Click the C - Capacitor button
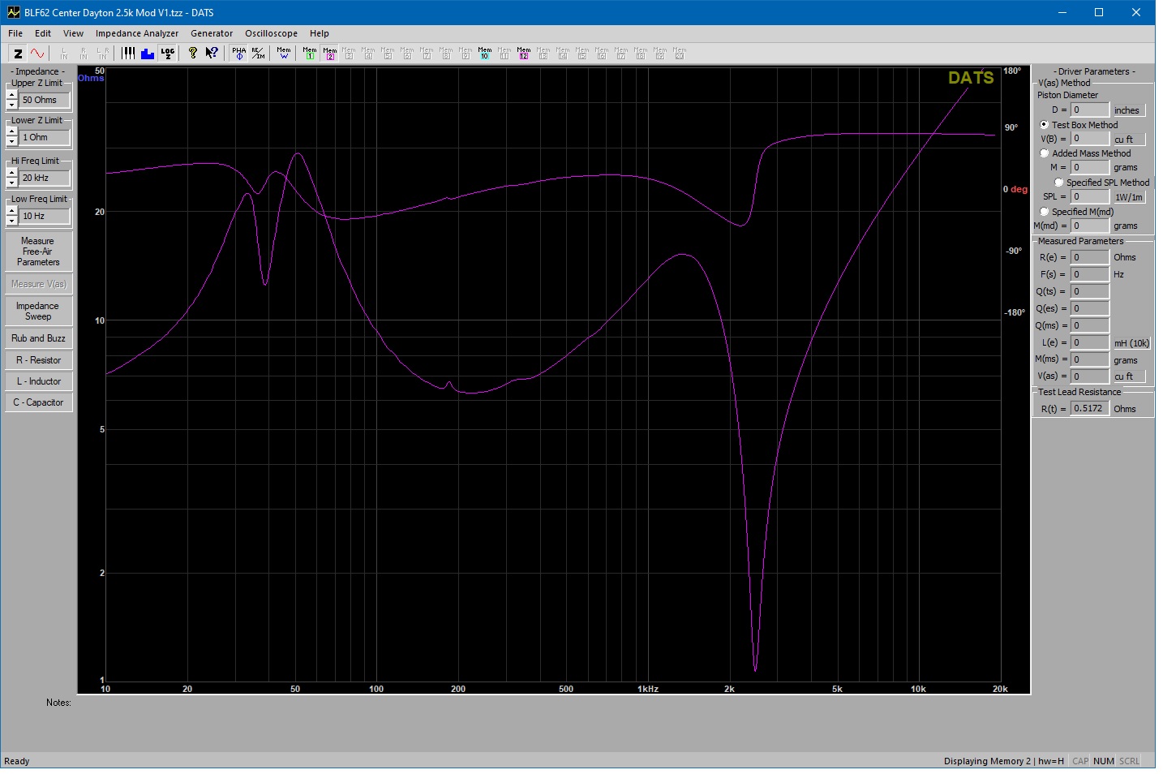This screenshot has height=774, width=1163. (x=38, y=402)
